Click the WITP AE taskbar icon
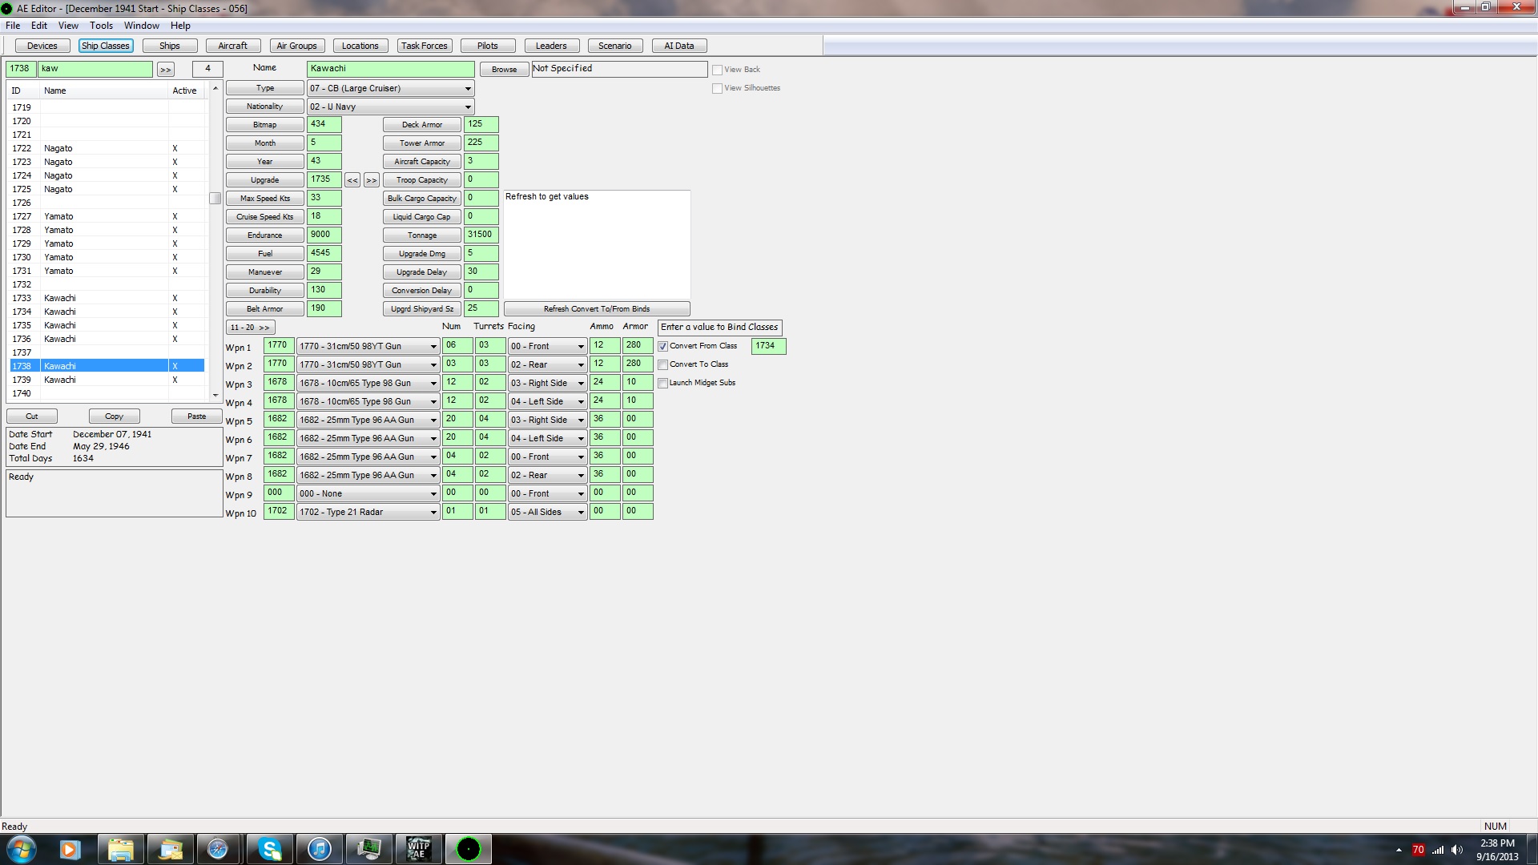The width and height of the screenshot is (1538, 865). (x=419, y=849)
